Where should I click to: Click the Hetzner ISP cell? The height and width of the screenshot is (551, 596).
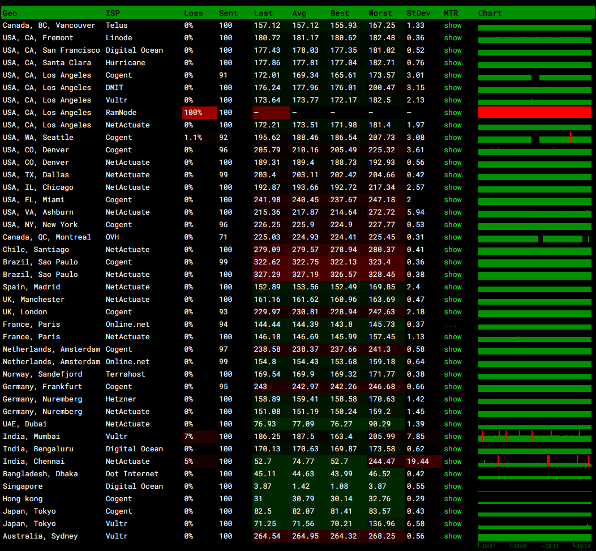click(x=121, y=399)
